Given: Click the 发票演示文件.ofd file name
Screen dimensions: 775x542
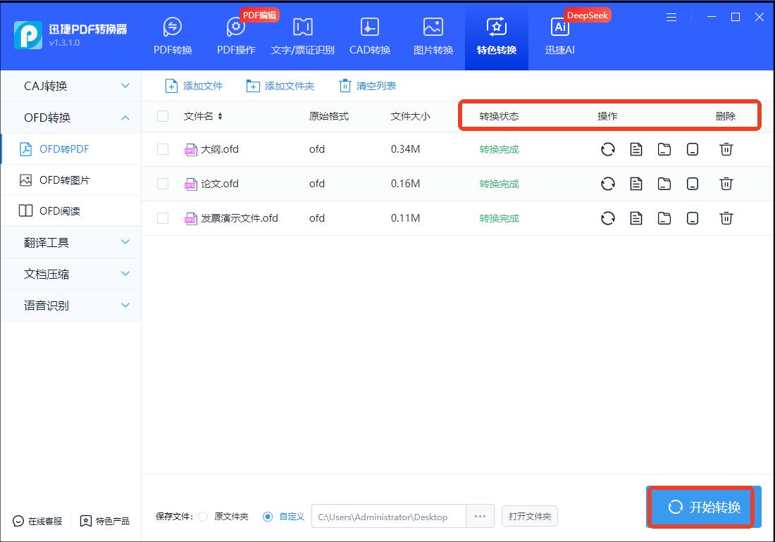Looking at the screenshot, I should (x=240, y=218).
